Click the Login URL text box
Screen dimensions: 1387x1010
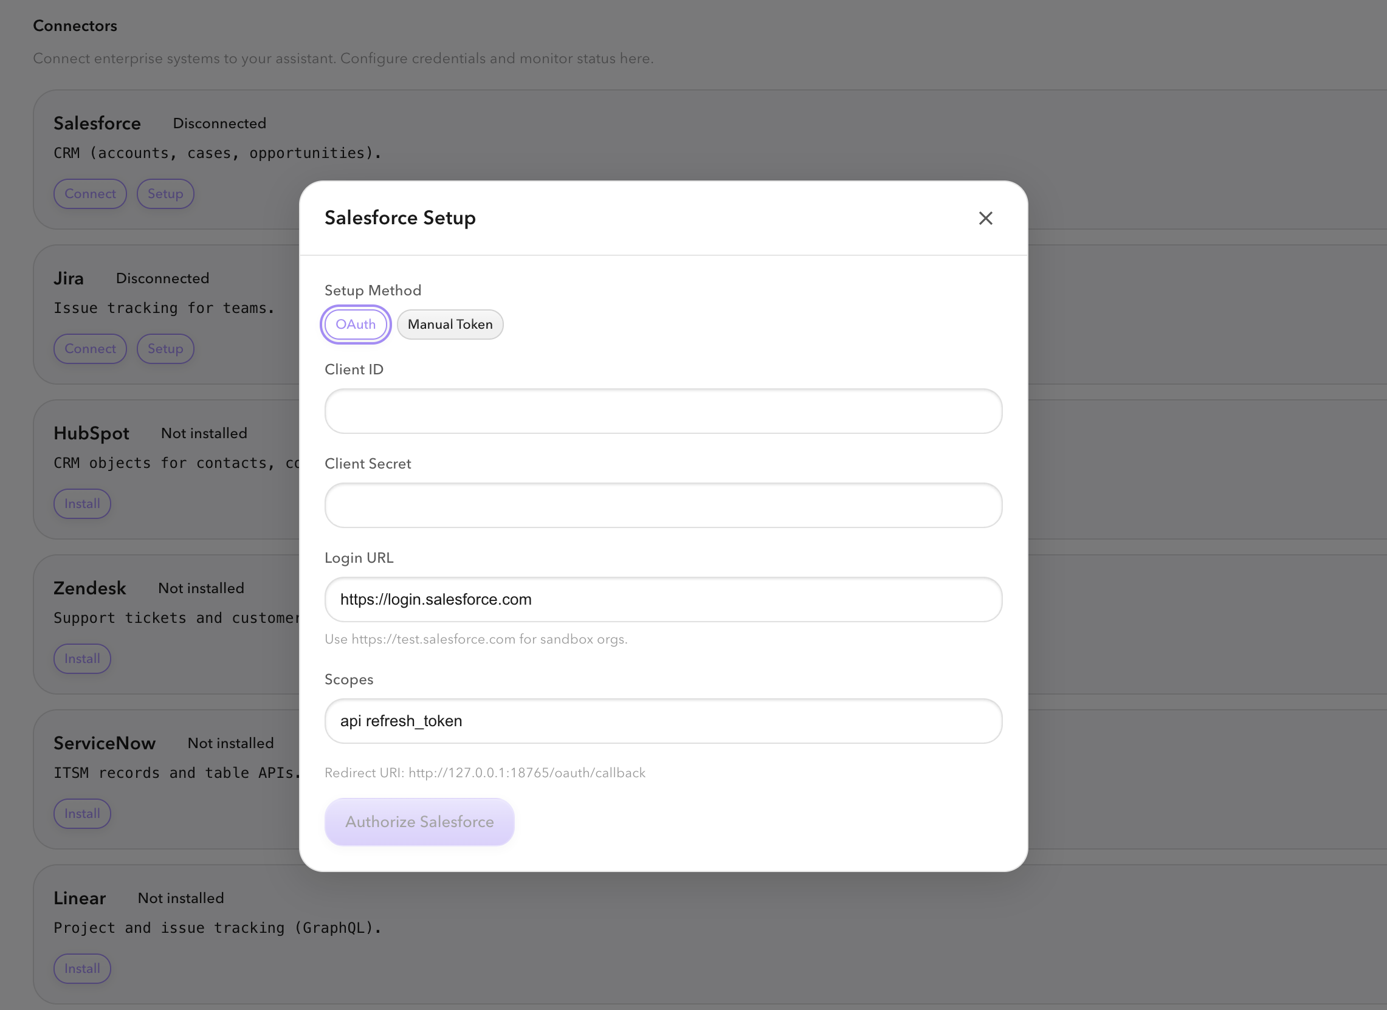click(x=663, y=599)
